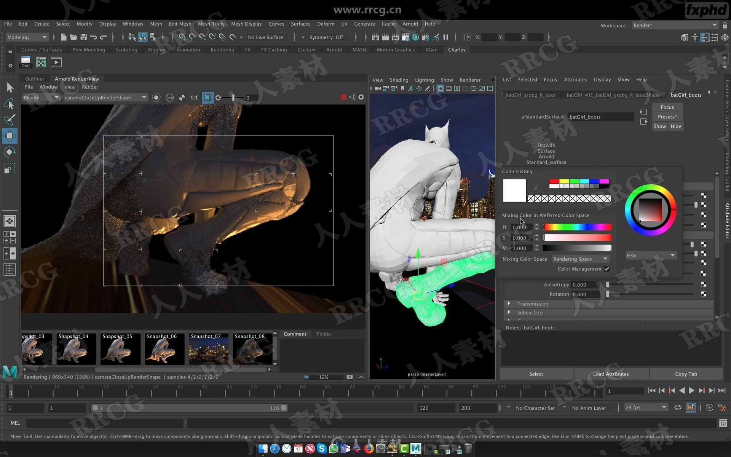This screenshot has height=457, width=731.
Task: Click the Load Attributes button
Action: (x=611, y=374)
